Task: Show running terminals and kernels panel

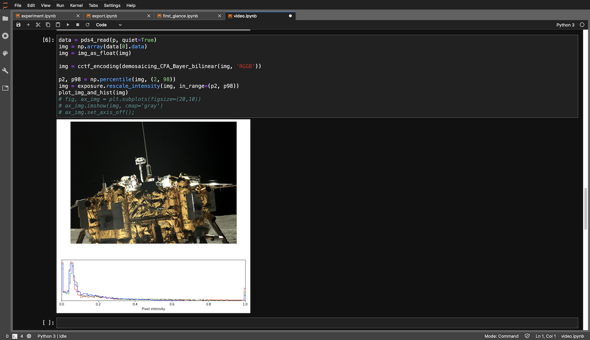Action: pos(5,36)
